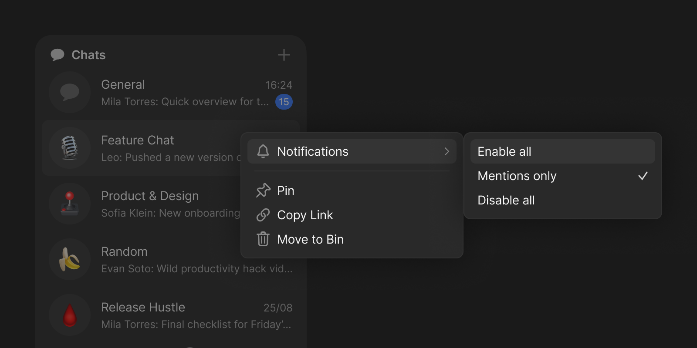Click the Feature Chat microphone avatar

point(70,148)
